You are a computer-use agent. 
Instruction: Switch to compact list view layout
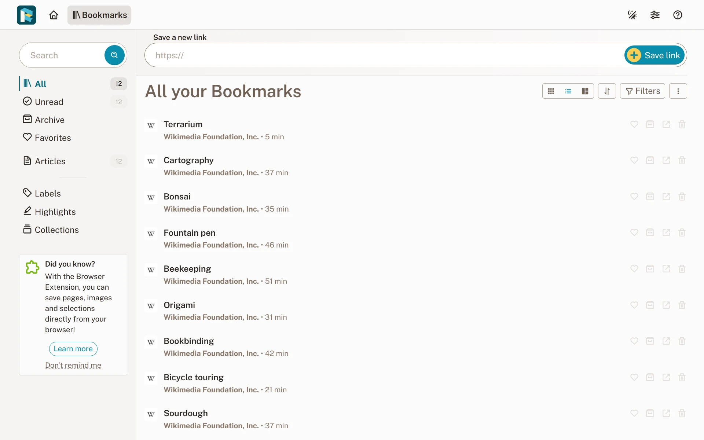coord(568,91)
